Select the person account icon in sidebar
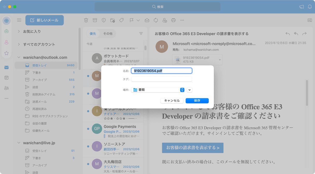The width and height of the screenshot is (315, 174). (x=6, y=42)
